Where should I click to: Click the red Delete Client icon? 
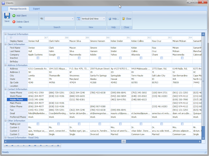click(x=14, y=22)
